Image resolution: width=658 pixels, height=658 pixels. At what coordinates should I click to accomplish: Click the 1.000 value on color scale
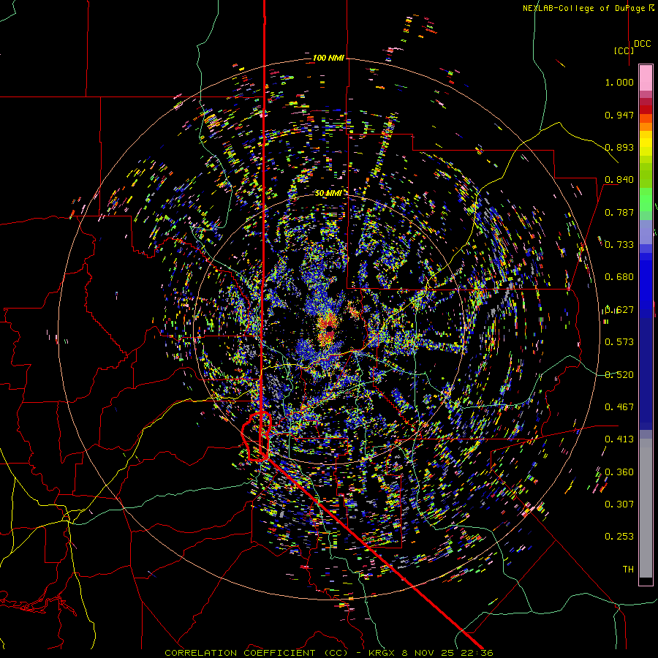619,82
